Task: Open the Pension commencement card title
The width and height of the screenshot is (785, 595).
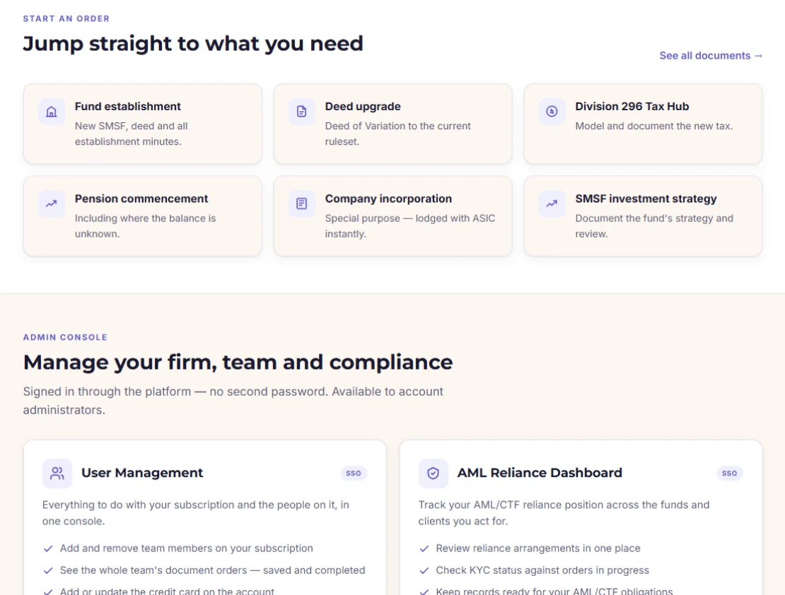Action: 141,199
